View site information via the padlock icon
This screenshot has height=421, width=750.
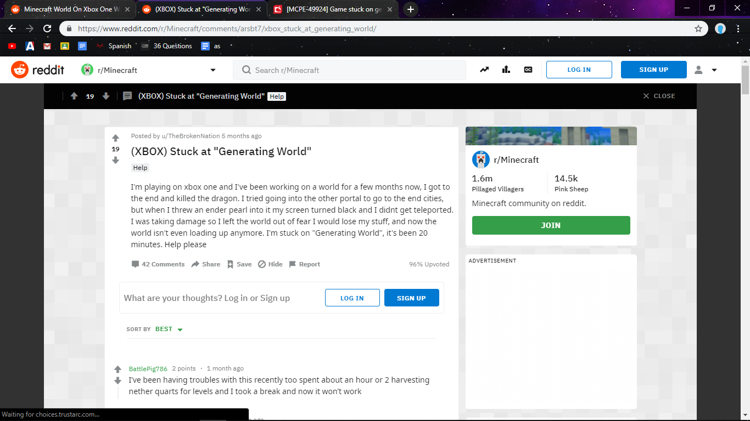point(69,29)
